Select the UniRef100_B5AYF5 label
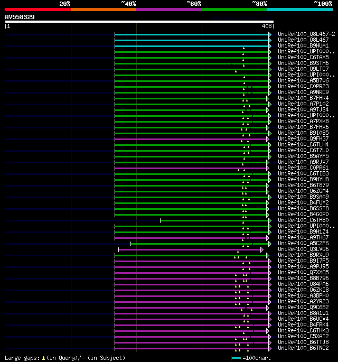Image resolution: width=338 pixels, height=362 pixels. pyautogui.click(x=303, y=156)
